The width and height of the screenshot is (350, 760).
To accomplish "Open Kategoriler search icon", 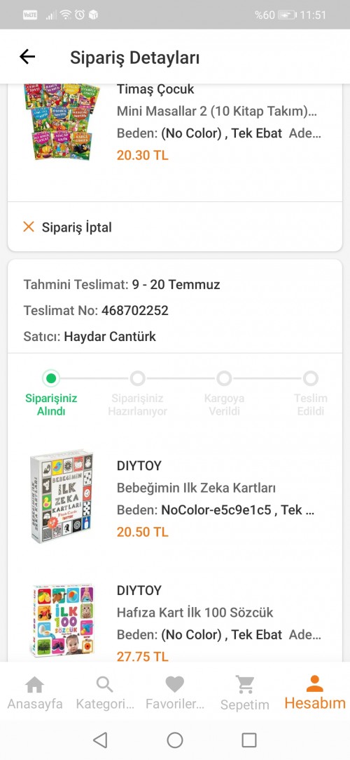I will (x=104, y=685).
